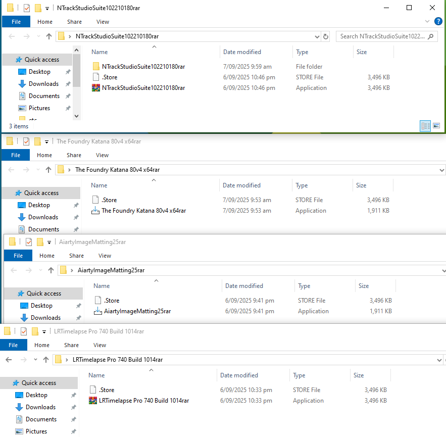Open Documents in NTrackStudioSuite window sidebar
Viewport: 446px width, 437px height.
pos(44,96)
